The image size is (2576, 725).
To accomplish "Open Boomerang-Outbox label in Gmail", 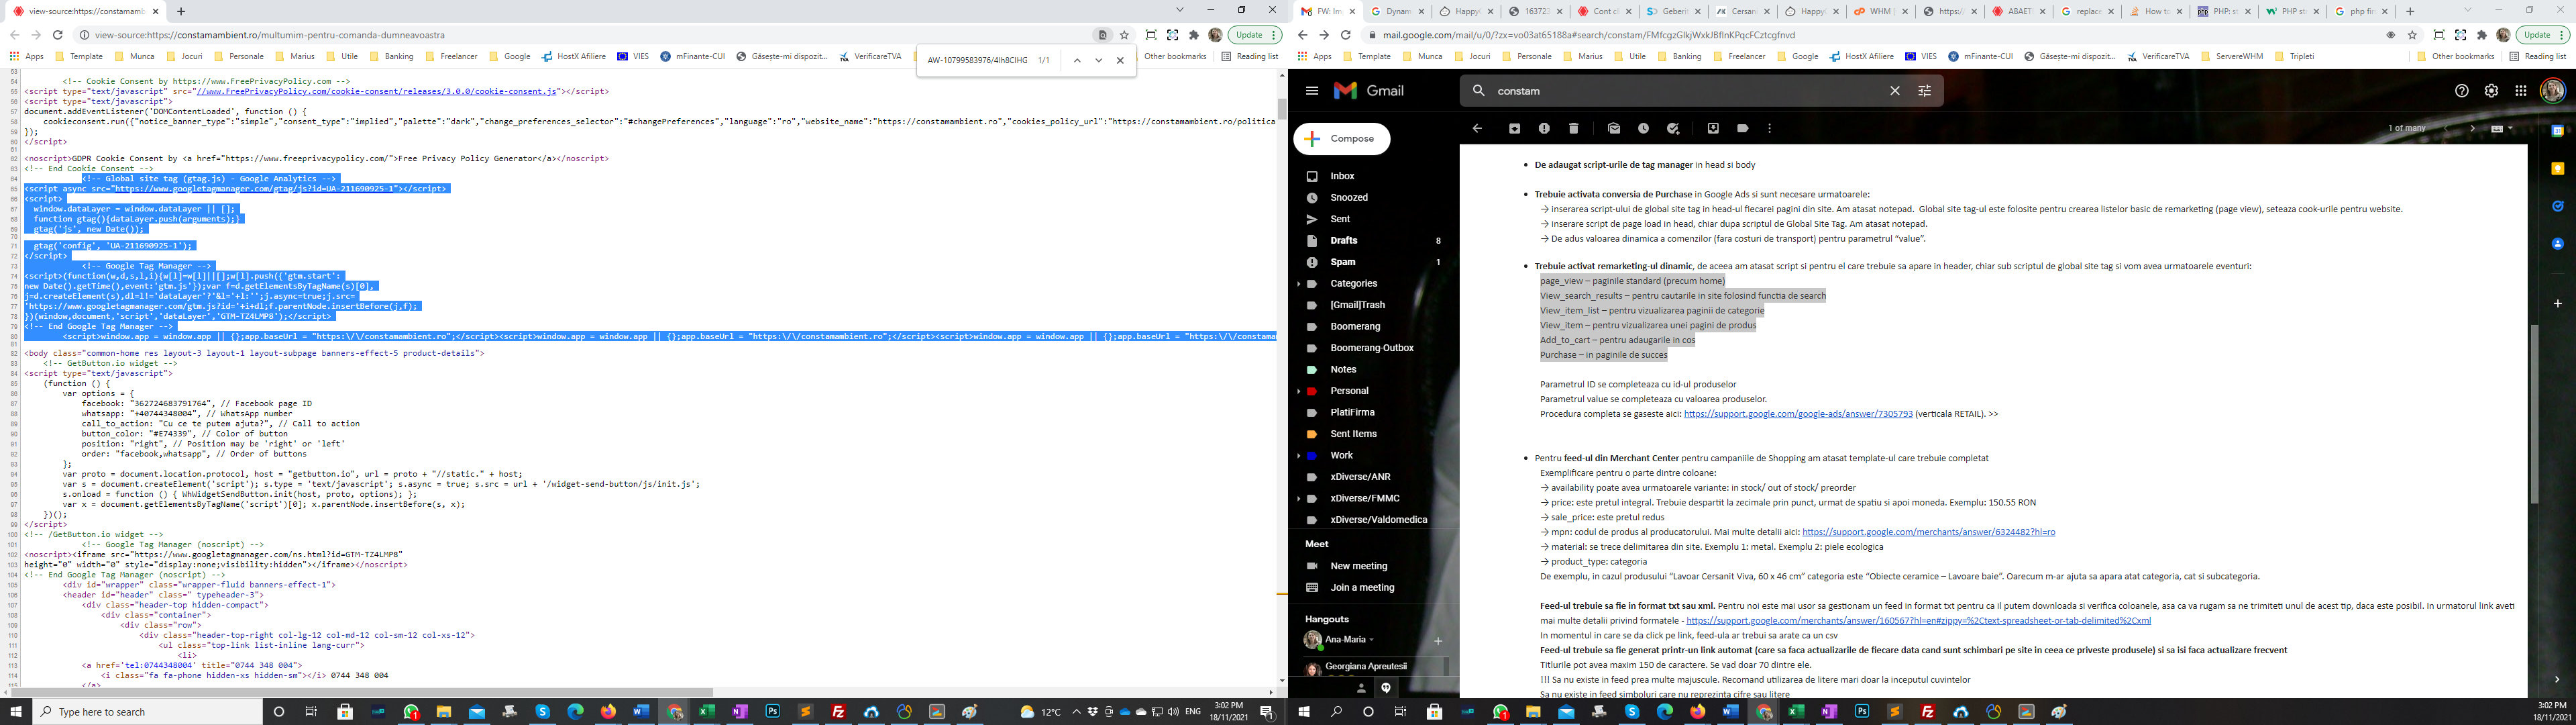I will pos(1372,348).
